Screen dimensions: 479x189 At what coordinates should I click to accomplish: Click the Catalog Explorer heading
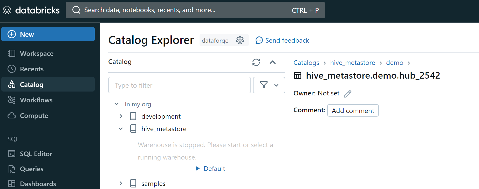click(x=151, y=40)
